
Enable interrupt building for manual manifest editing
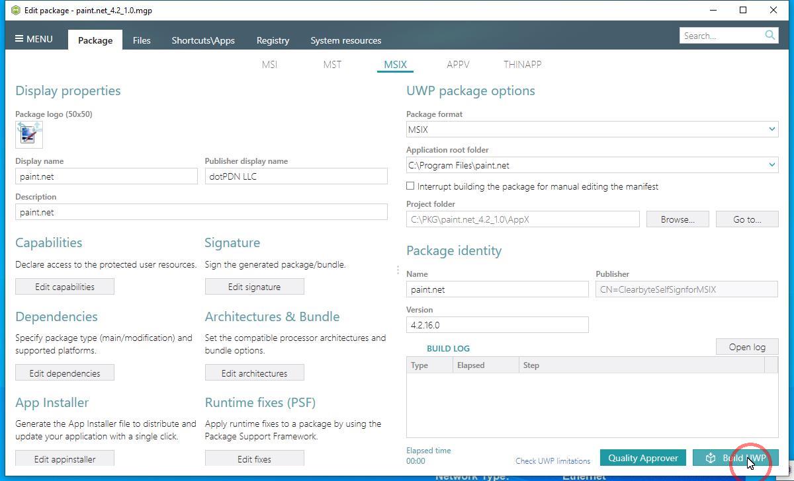point(411,186)
